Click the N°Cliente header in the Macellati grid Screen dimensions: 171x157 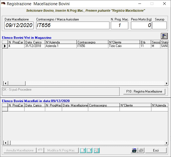(135, 105)
